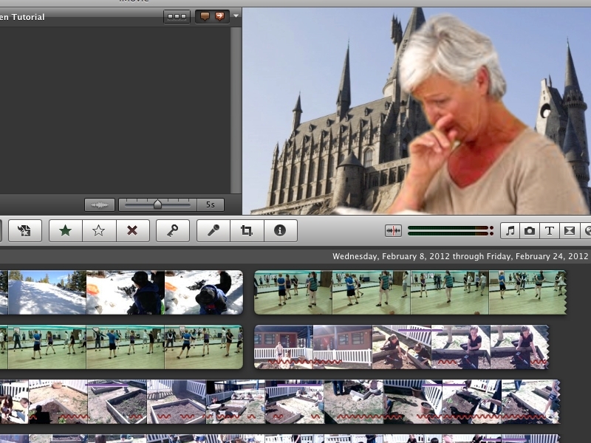Click the three-square view button in project panel
591x443 pixels.
click(177, 16)
